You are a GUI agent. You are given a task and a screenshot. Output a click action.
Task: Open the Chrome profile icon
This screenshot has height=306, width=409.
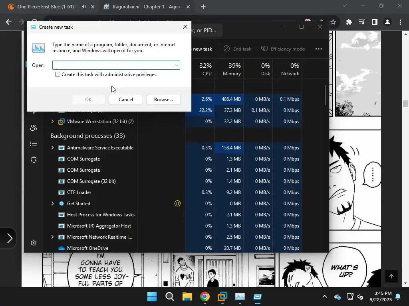click(387, 22)
